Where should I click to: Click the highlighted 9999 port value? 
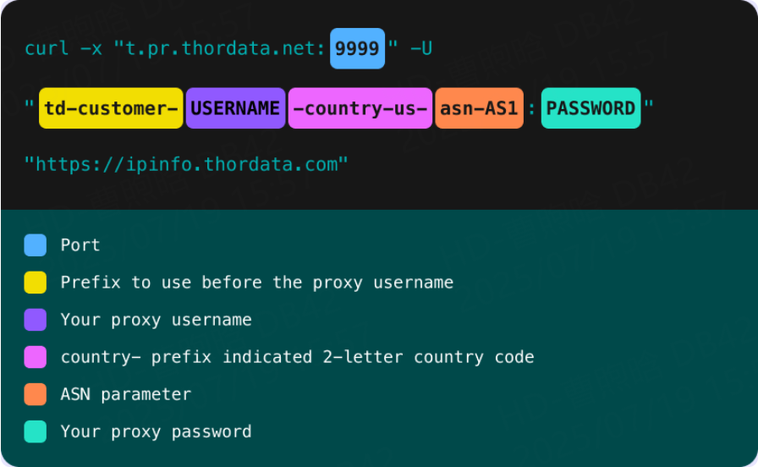click(x=357, y=48)
